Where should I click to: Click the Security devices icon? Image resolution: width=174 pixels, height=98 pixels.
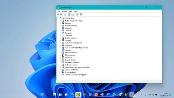[x=63, y=60]
